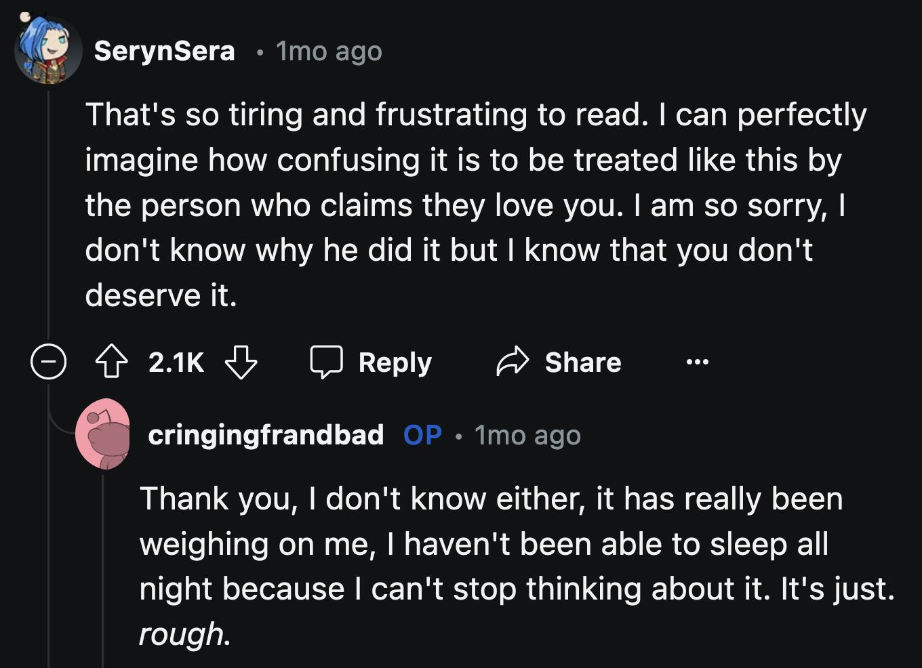Screen dimensions: 922x668
Task: Click the Share arrow icon
Action: (x=513, y=361)
